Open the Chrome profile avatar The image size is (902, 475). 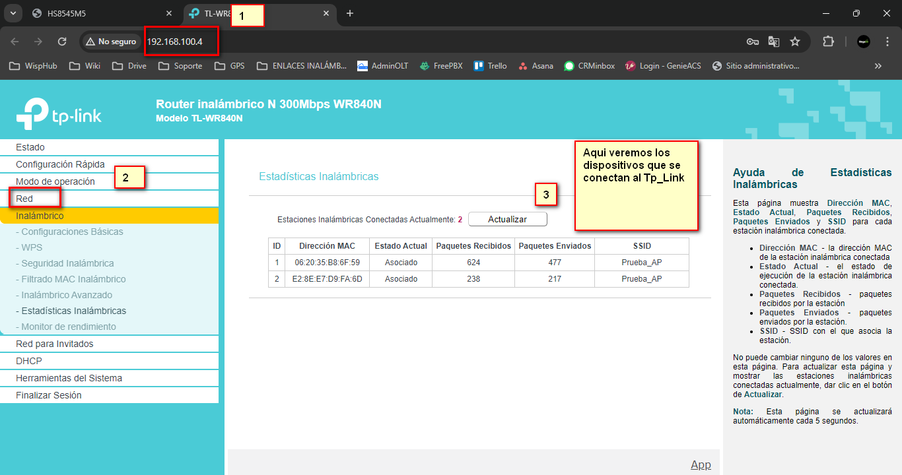(863, 42)
